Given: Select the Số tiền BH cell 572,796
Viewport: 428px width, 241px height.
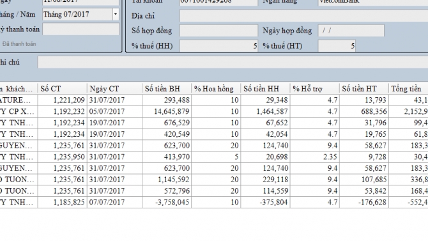Looking at the screenshot, I should pos(167,191).
